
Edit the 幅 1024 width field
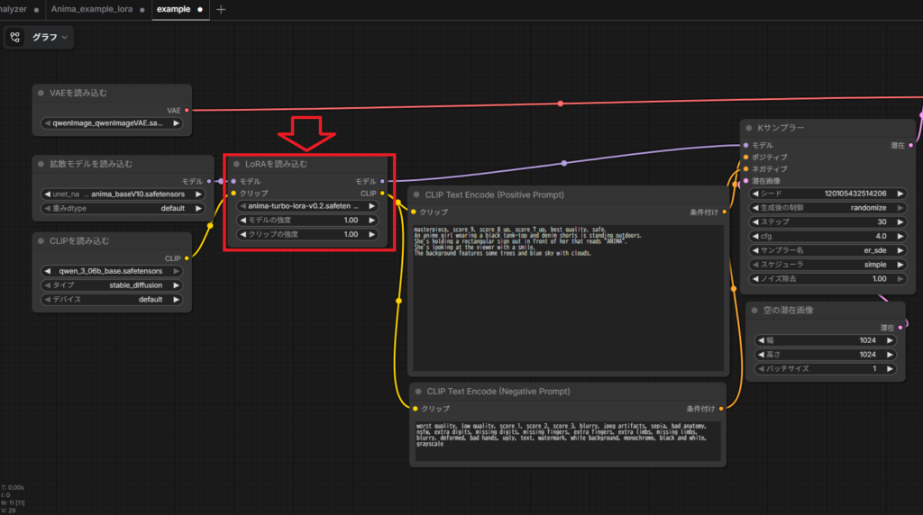click(826, 340)
